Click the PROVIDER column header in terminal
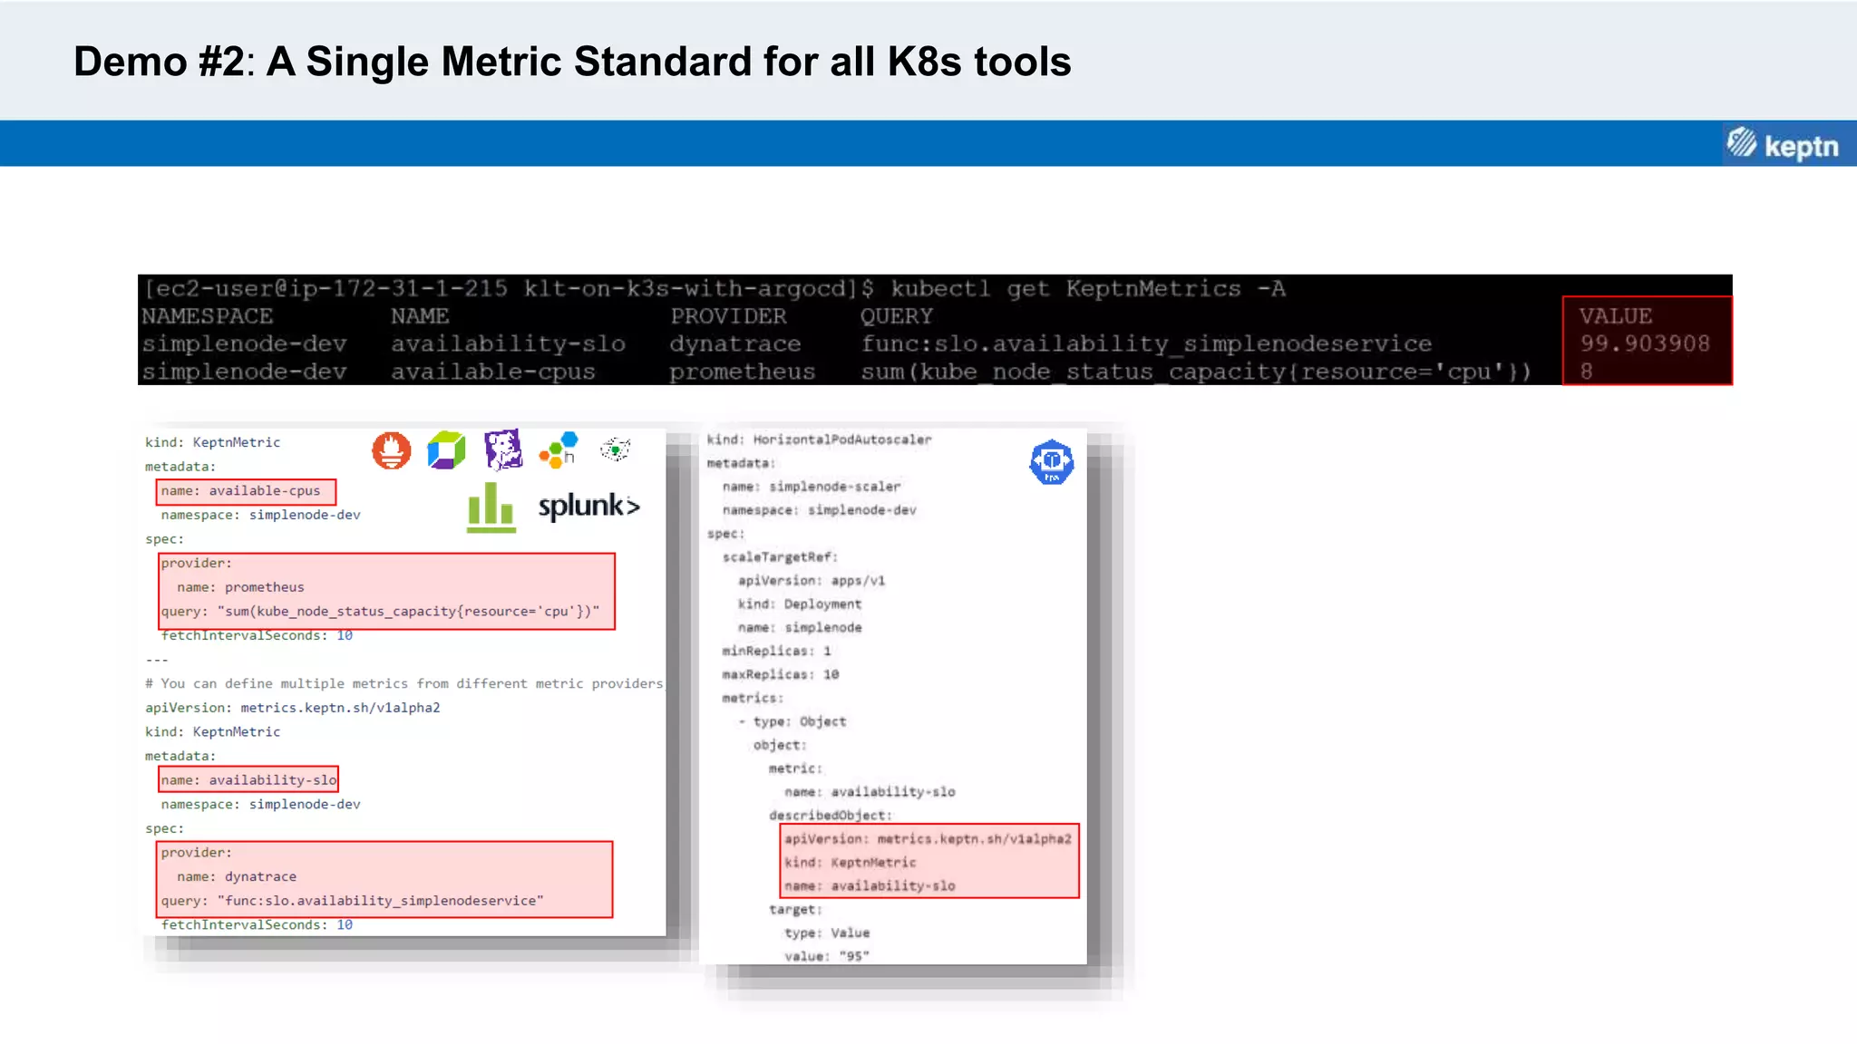1857x1044 pixels. click(x=728, y=316)
